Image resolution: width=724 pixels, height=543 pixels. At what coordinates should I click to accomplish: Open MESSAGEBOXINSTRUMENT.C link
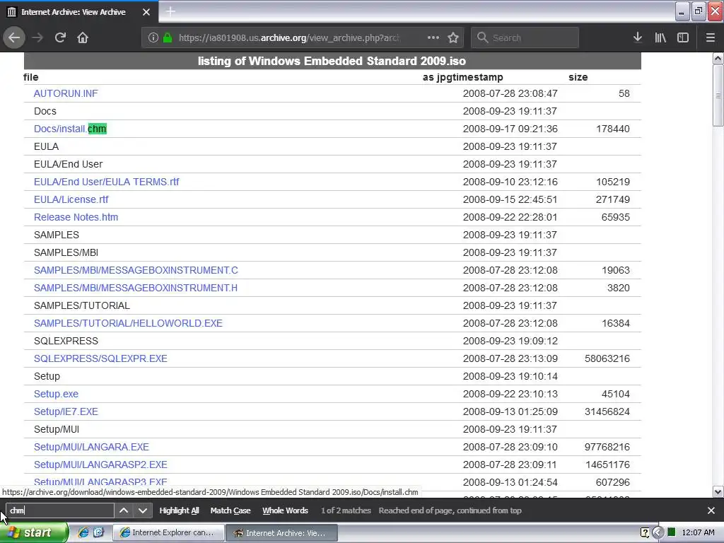pos(136,270)
